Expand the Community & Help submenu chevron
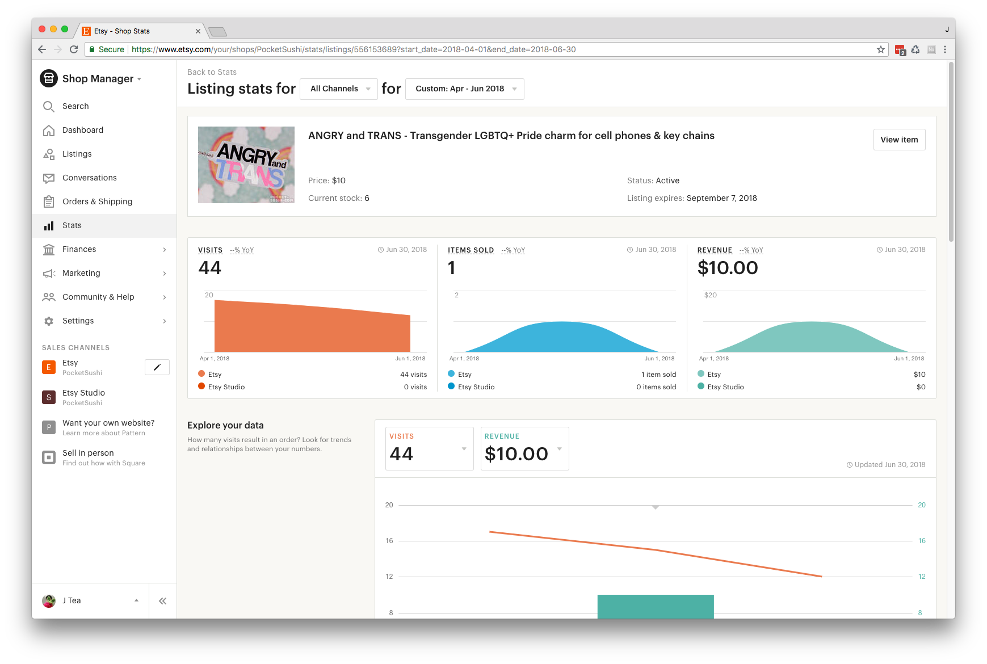 tap(165, 297)
